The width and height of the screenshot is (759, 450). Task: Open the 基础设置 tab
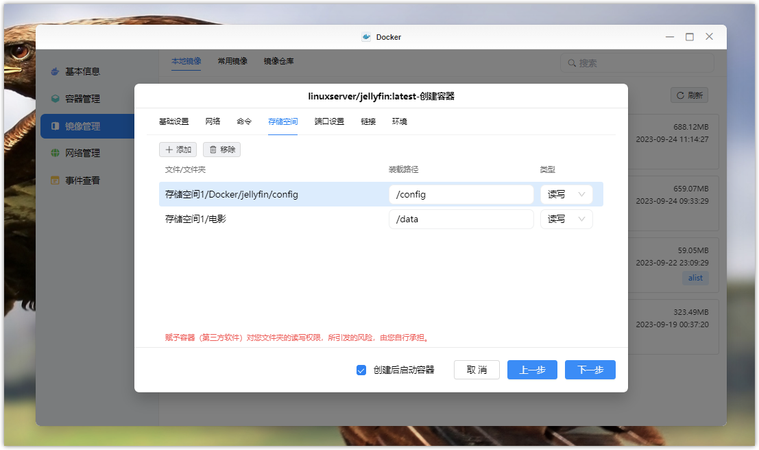(173, 121)
